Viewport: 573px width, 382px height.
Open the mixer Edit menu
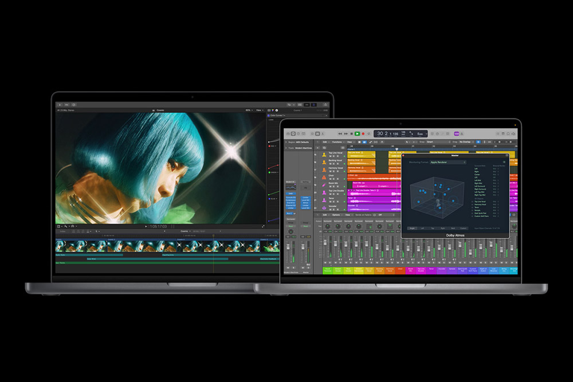click(325, 215)
